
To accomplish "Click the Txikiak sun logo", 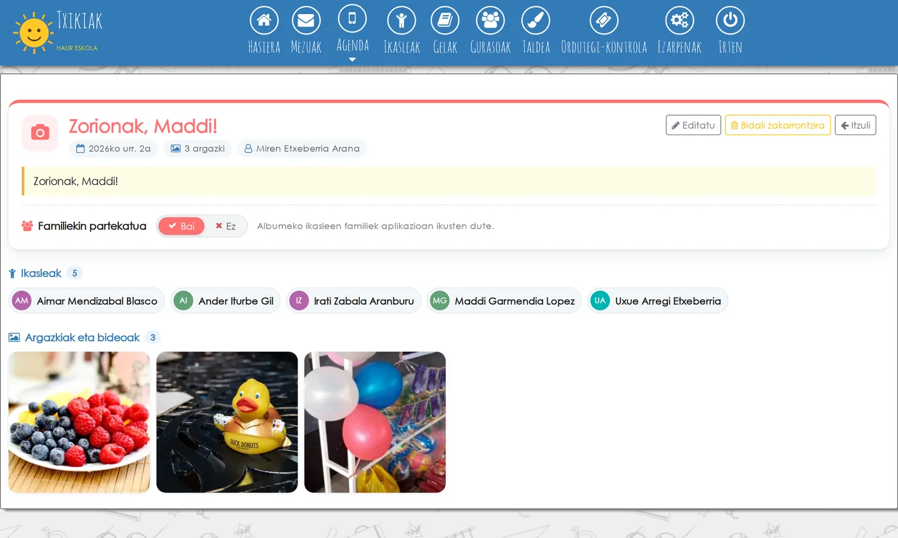I will [33, 33].
